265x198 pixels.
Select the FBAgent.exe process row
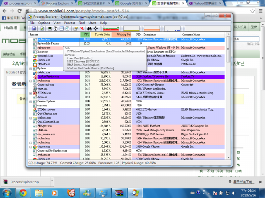(126, 126)
